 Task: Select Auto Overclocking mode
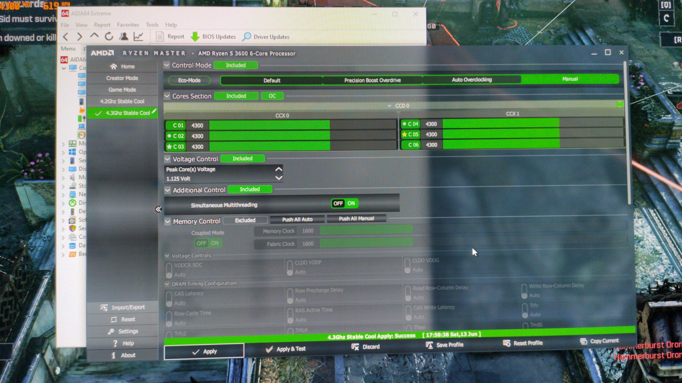(x=472, y=80)
